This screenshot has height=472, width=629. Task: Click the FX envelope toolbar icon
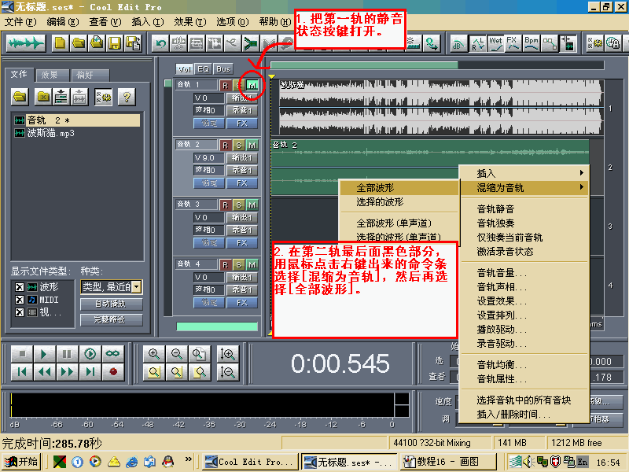click(x=513, y=43)
